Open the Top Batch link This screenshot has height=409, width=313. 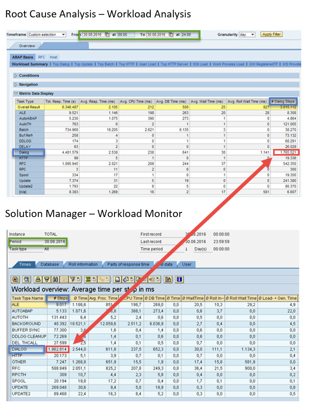click(106, 64)
